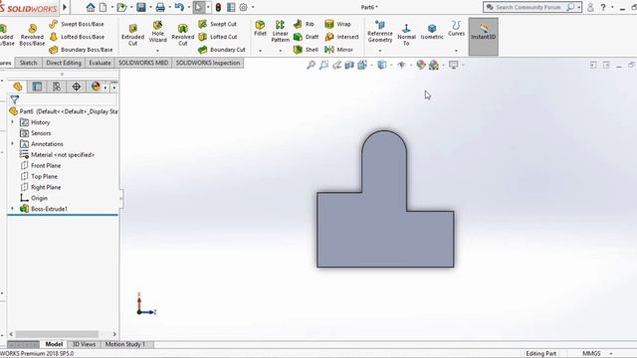Open the Hole Wizard tool
Screen dimensions: 637x358
coord(157,32)
